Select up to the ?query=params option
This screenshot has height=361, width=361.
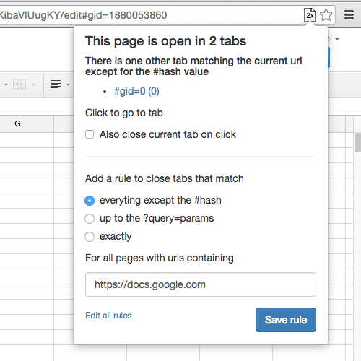point(90,219)
